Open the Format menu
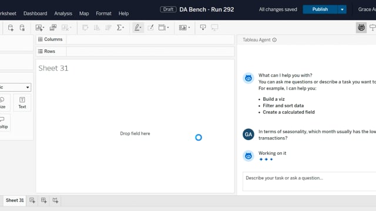 pyautogui.click(x=103, y=13)
